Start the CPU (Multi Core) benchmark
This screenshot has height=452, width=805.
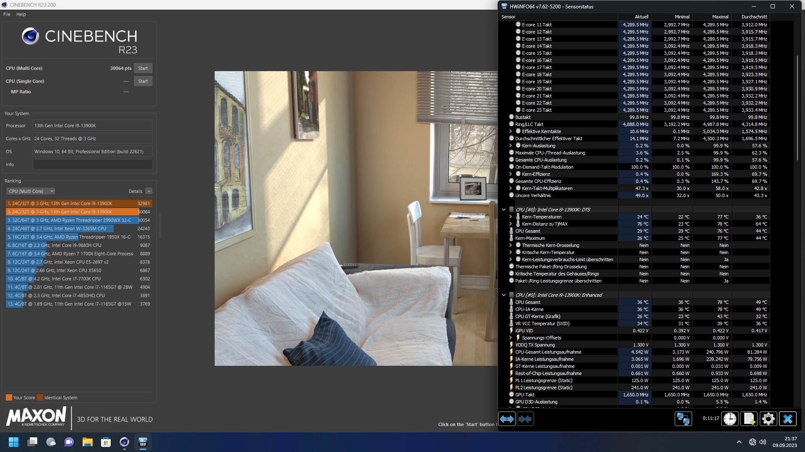pos(143,68)
